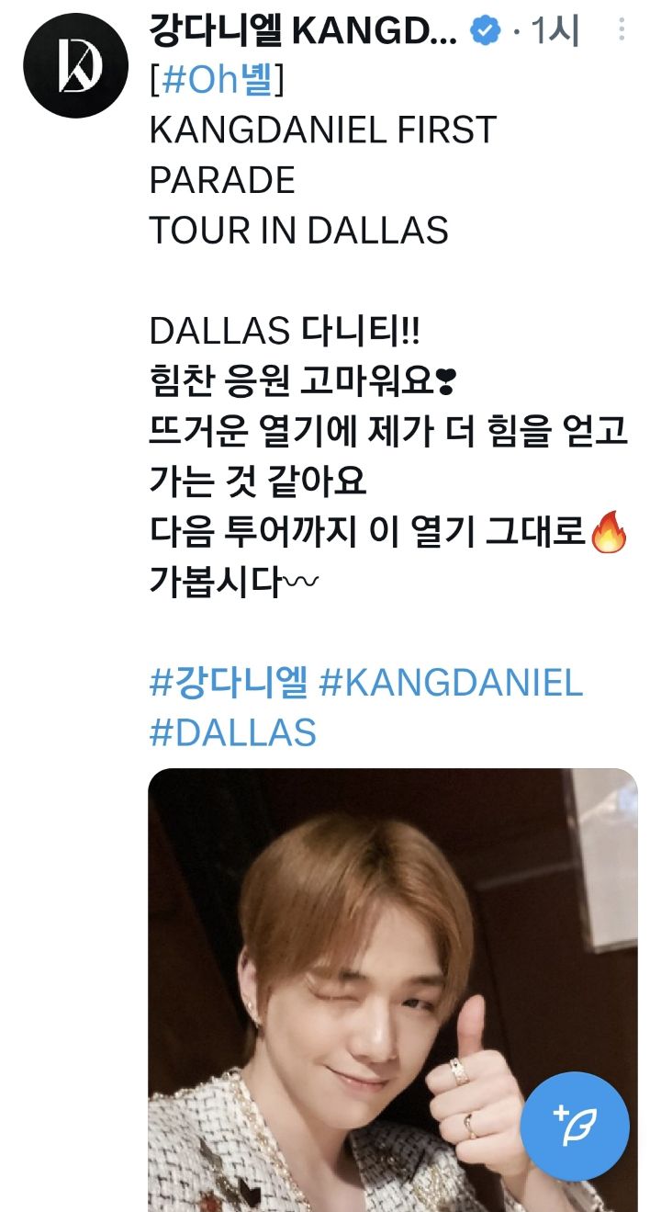Tap the TOUR IN DALLAS text line

[298, 231]
